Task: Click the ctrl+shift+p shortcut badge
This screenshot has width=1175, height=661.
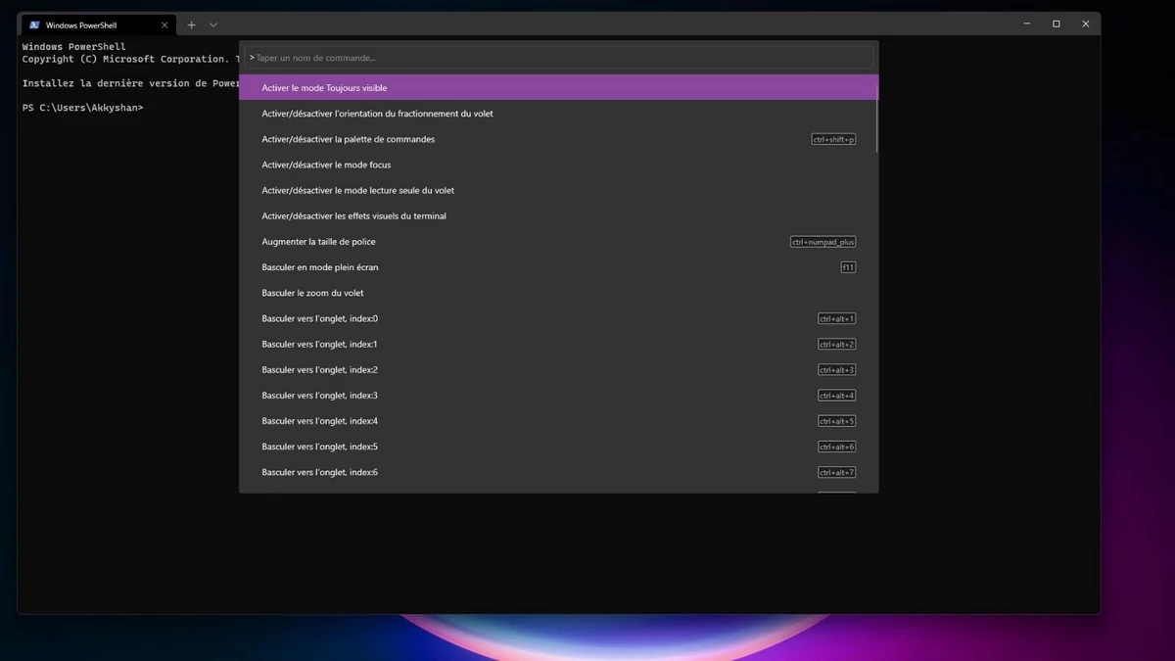Action: tap(833, 139)
